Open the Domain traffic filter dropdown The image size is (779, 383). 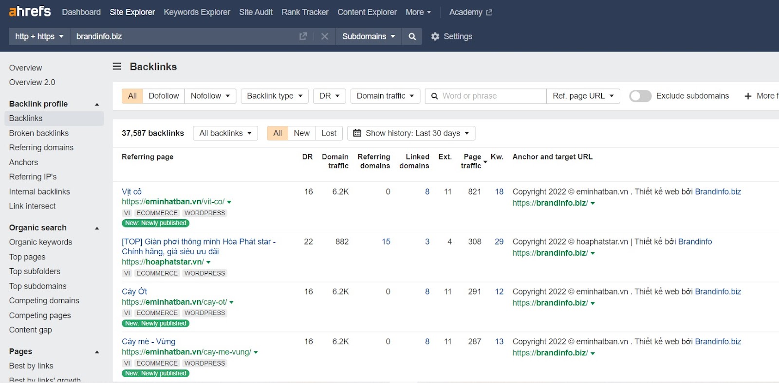click(x=385, y=96)
